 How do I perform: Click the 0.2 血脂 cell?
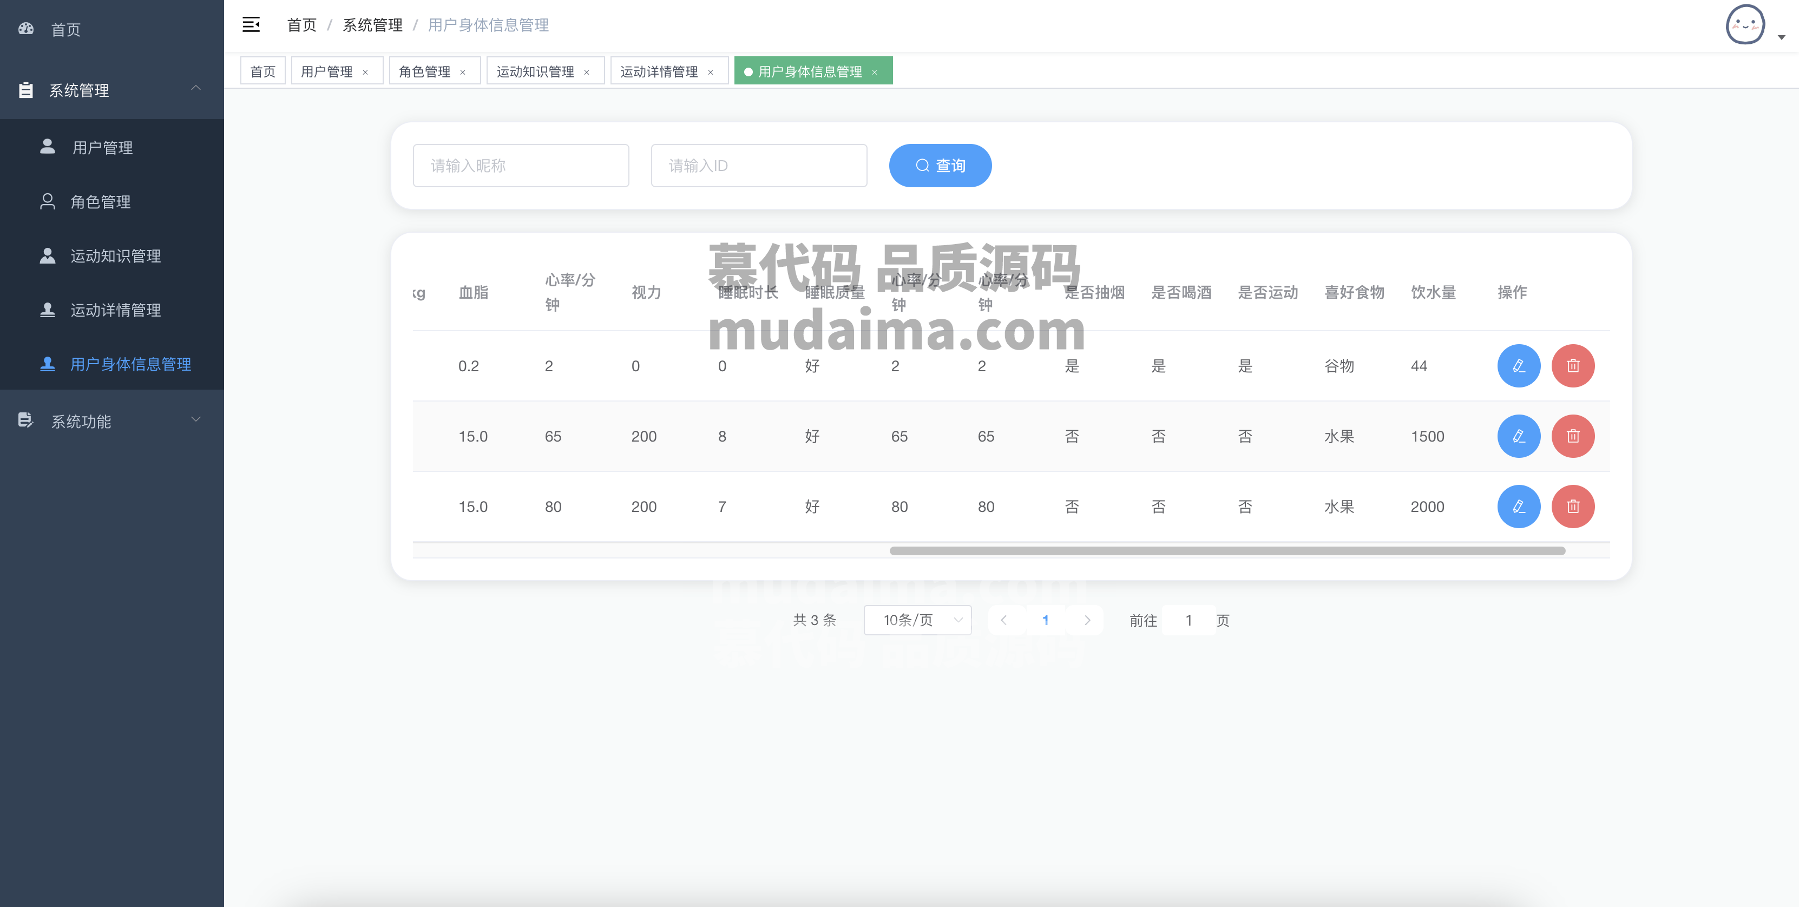[469, 366]
